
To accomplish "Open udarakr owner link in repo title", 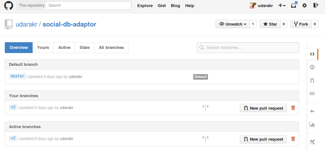I will click(27, 24).
